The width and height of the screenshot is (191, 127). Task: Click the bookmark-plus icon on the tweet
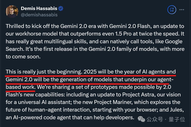pos(172,9)
